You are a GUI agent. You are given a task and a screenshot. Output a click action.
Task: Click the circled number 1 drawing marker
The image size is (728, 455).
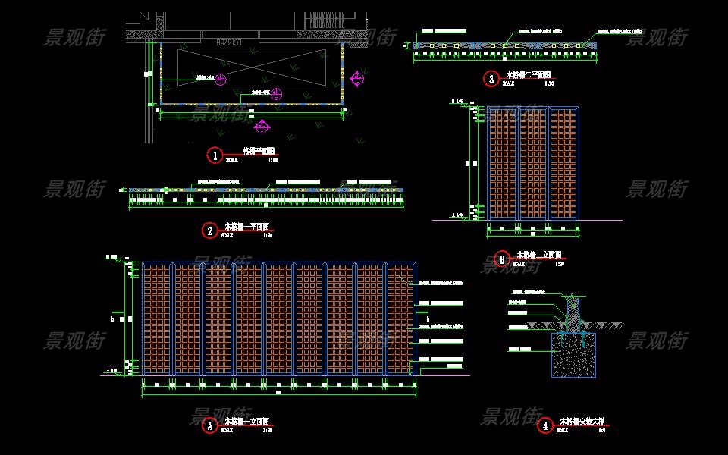click(x=215, y=155)
